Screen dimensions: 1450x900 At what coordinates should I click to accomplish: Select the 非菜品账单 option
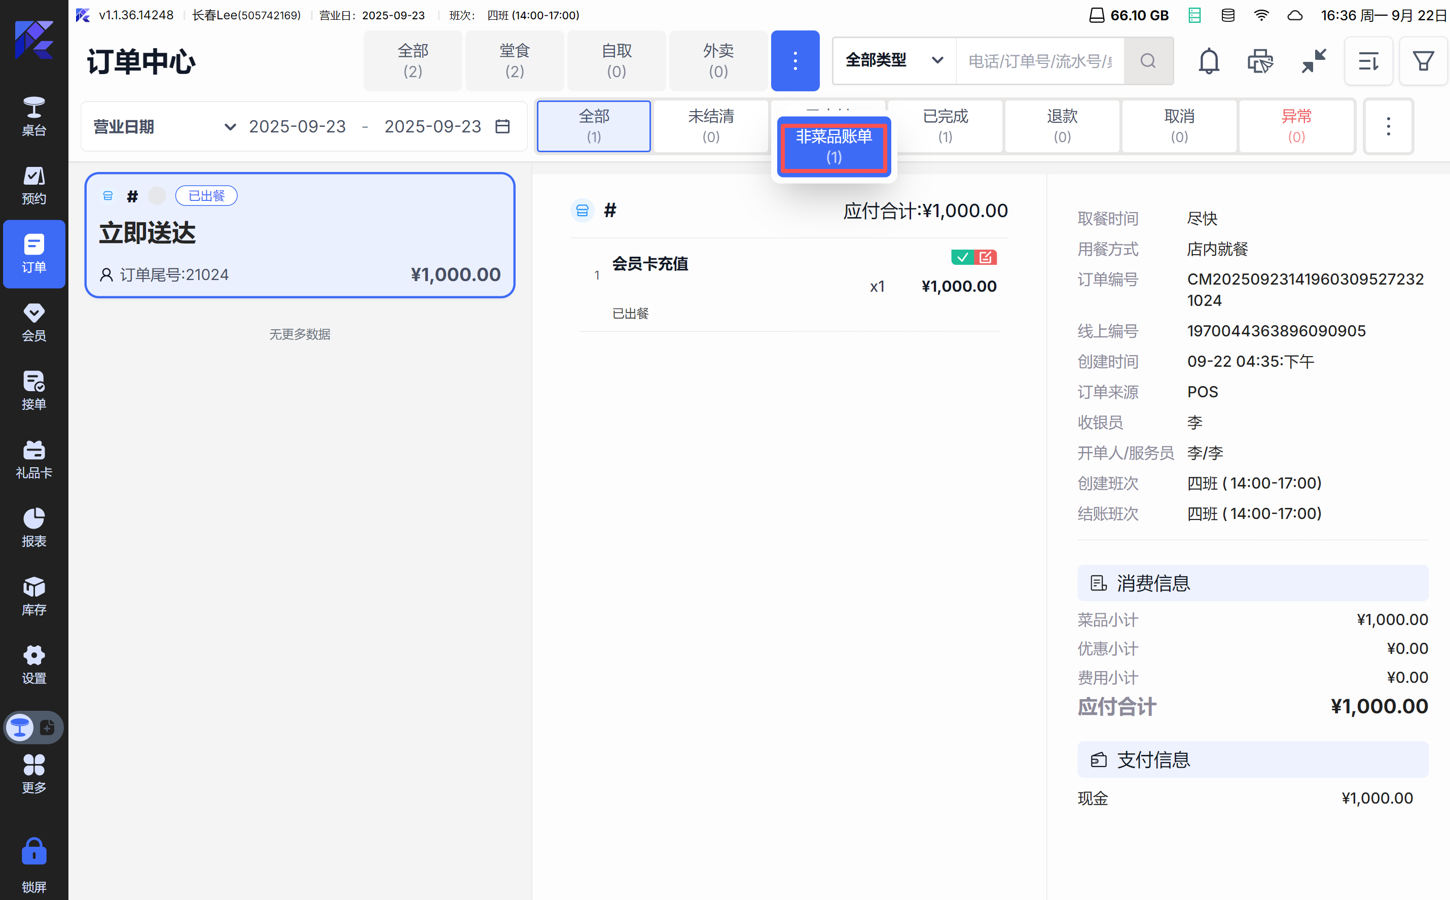tap(833, 147)
